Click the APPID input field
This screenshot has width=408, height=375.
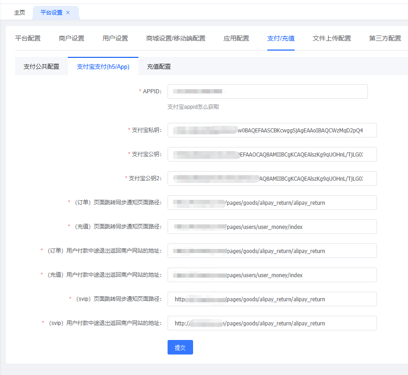coord(267,91)
